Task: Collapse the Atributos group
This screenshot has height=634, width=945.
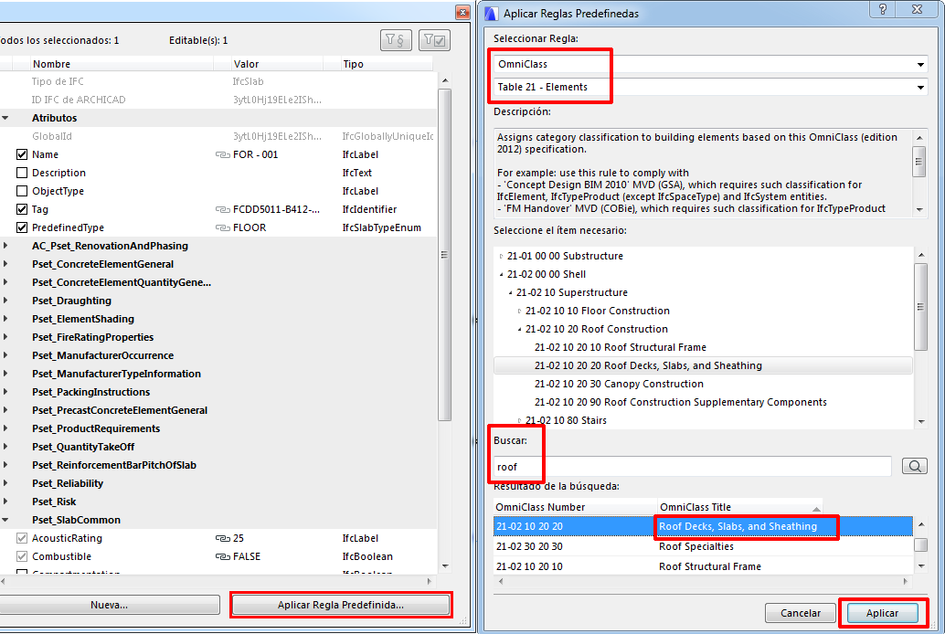Action: coord(5,118)
